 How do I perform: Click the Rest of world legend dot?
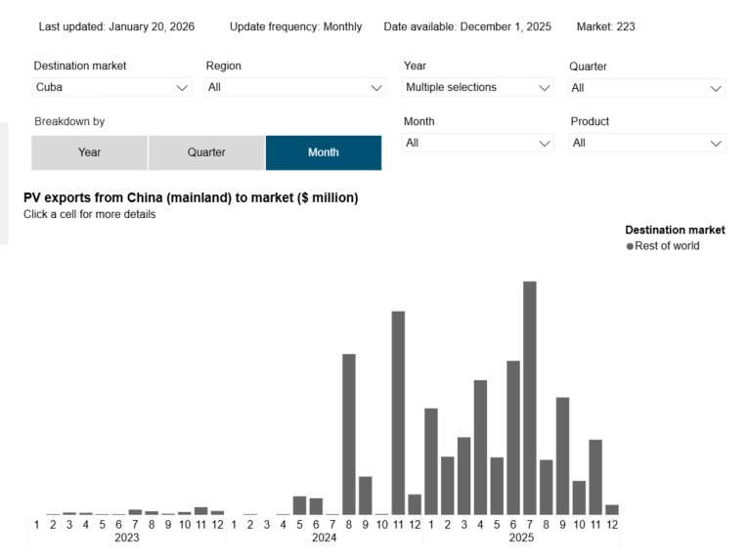click(630, 246)
